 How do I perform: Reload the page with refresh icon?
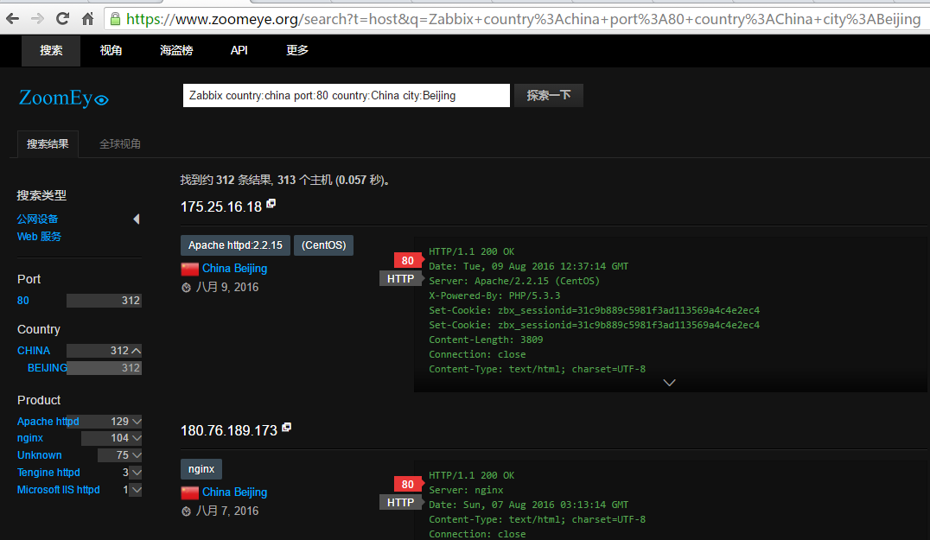(x=62, y=18)
